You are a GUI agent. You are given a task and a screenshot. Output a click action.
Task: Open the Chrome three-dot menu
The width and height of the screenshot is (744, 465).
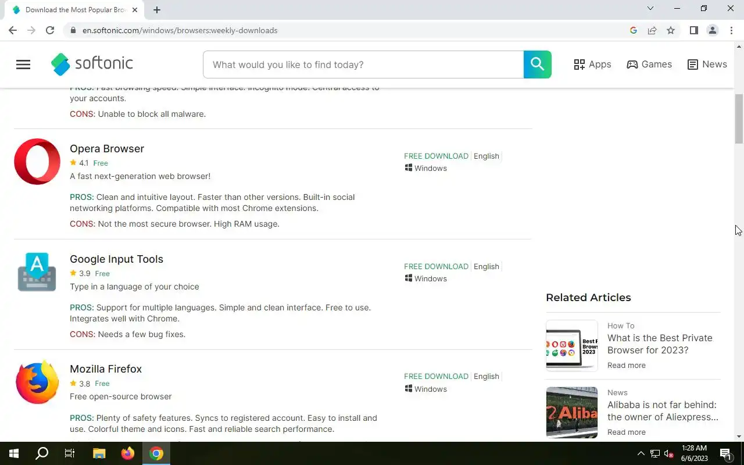click(x=731, y=30)
